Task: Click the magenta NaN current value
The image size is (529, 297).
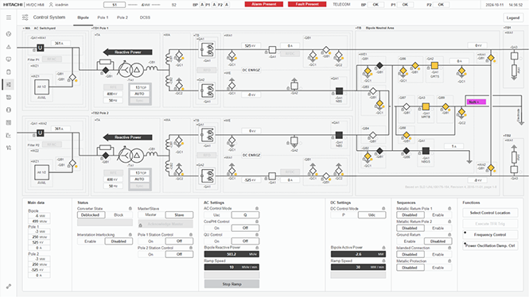Action: coord(476,102)
